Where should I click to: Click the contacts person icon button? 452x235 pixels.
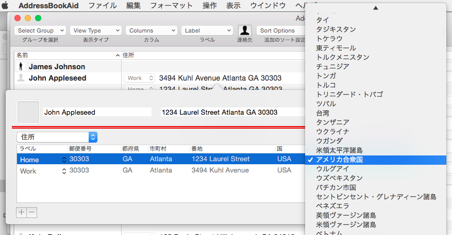(244, 30)
